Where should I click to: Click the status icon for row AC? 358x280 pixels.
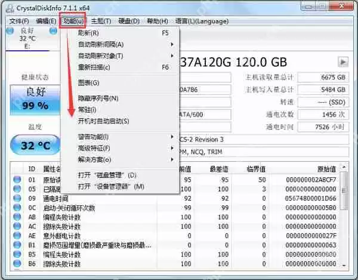17,226
